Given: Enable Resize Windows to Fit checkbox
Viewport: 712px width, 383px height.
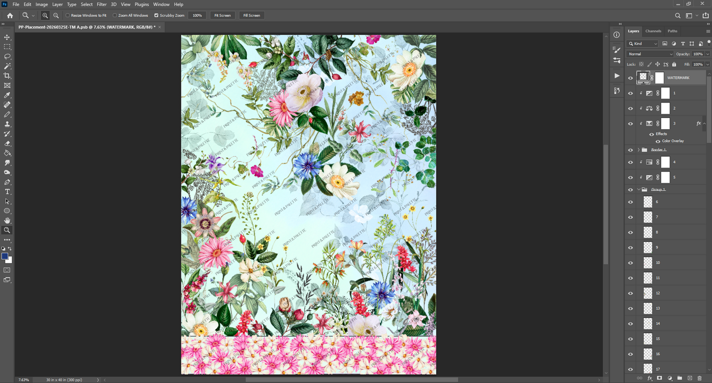Looking at the screenshot, I should click(68, 15).
